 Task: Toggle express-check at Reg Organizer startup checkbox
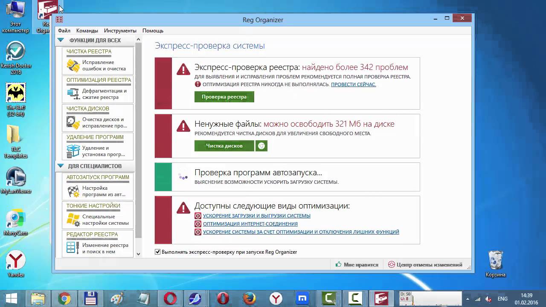tap(158, 252)
